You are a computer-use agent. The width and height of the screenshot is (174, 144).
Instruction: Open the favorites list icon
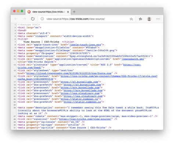click(x=141, y=19)
